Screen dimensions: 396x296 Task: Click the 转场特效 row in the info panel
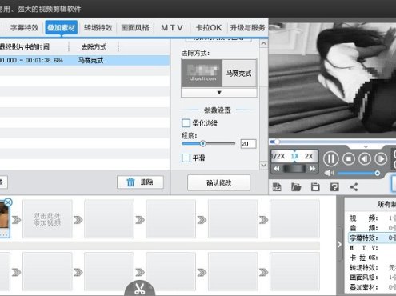[x=372, y=267]
